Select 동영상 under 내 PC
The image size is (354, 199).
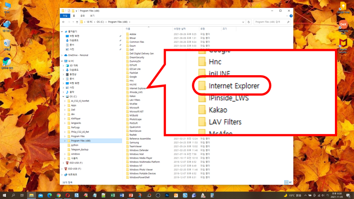(x=73, y=74)
